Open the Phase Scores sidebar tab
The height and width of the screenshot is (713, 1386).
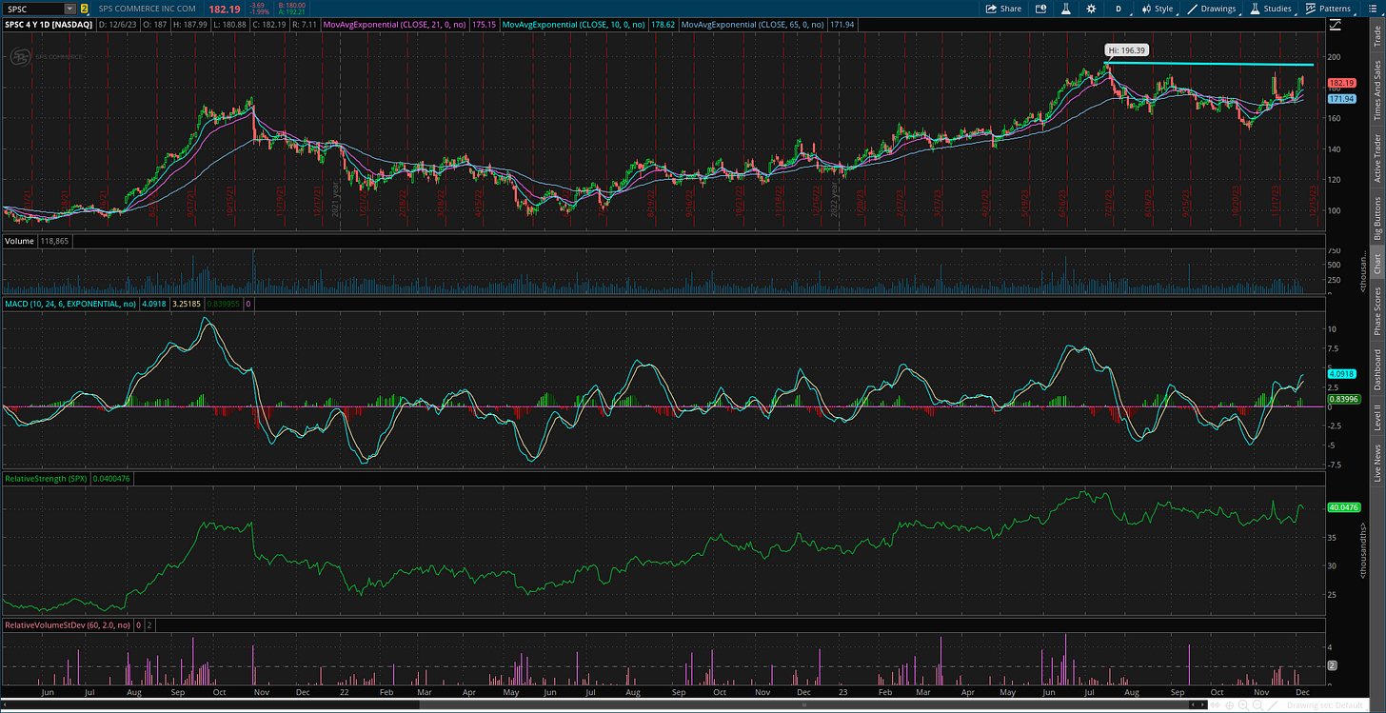(1376, 309)
